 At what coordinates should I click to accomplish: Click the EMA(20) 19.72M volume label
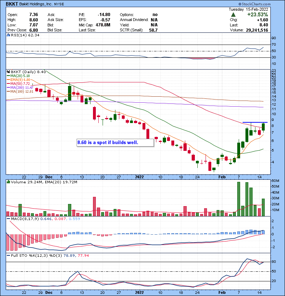click(61, 182)
